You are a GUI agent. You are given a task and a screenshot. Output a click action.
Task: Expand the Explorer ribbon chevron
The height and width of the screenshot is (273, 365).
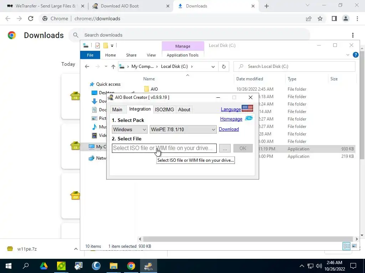click(x=348, y=55)
